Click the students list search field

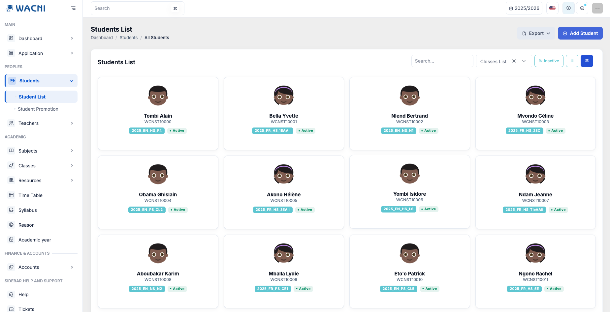[442, 61]
